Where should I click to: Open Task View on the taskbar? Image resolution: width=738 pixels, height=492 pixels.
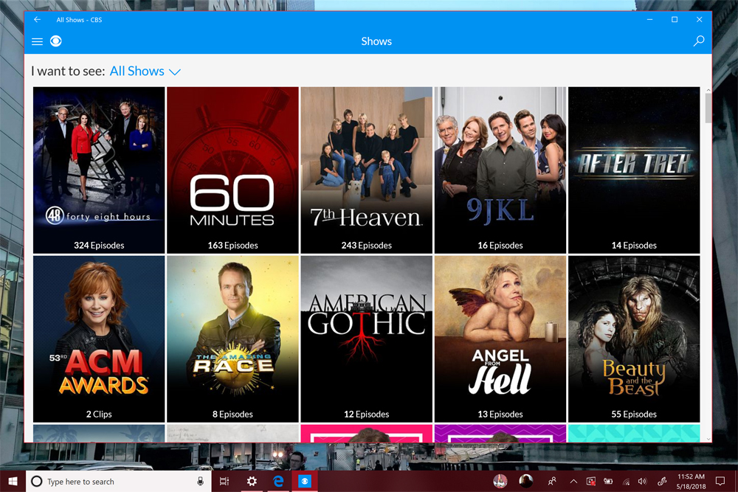(224, 481)
